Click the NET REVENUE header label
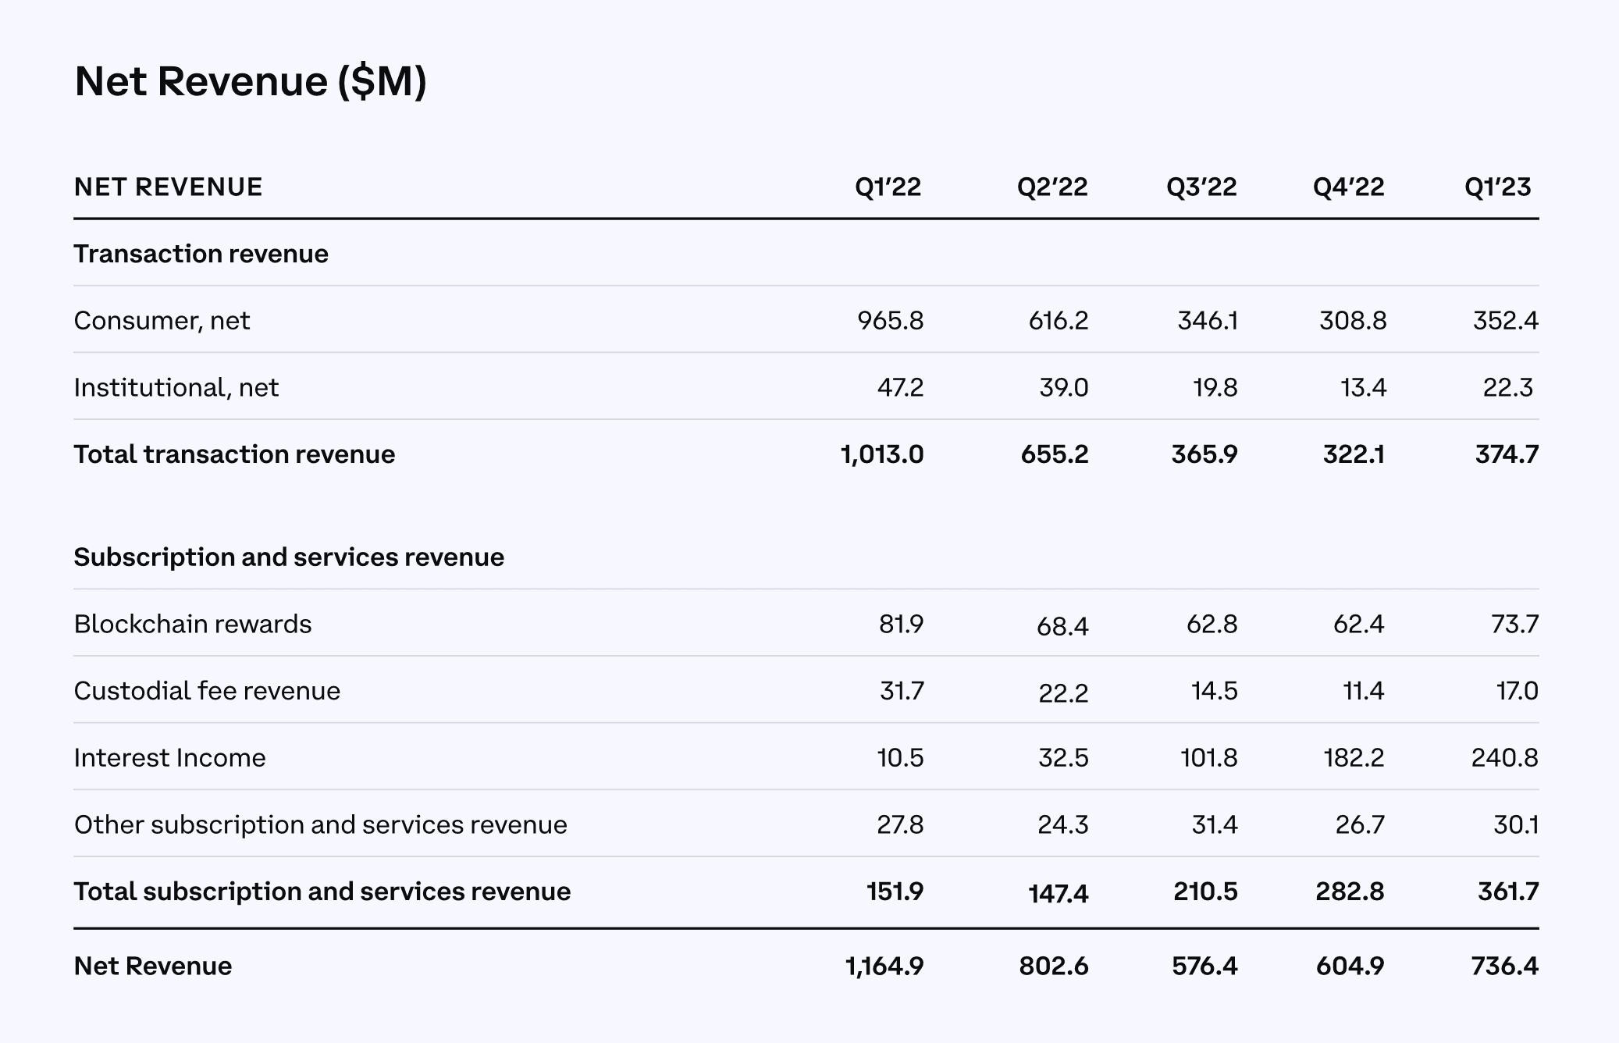Viewport: 1619px width, 1043px height. 168,187
